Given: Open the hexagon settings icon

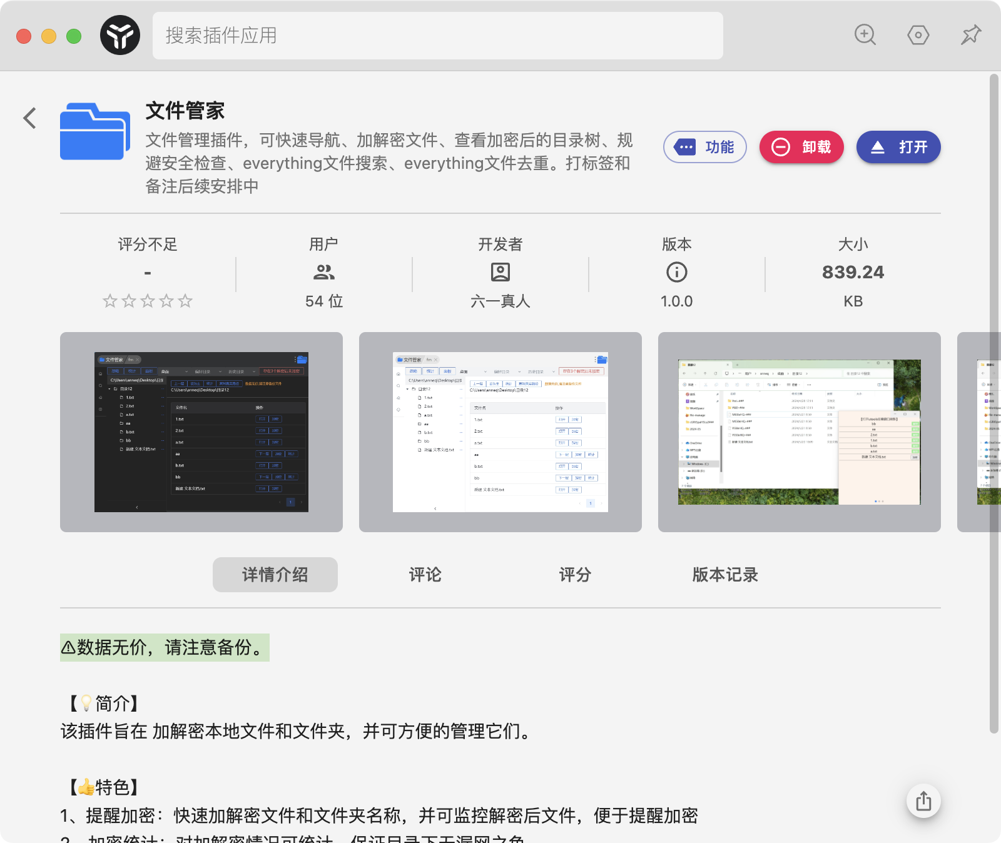Looking at the screenshot, I should point(918,35).
